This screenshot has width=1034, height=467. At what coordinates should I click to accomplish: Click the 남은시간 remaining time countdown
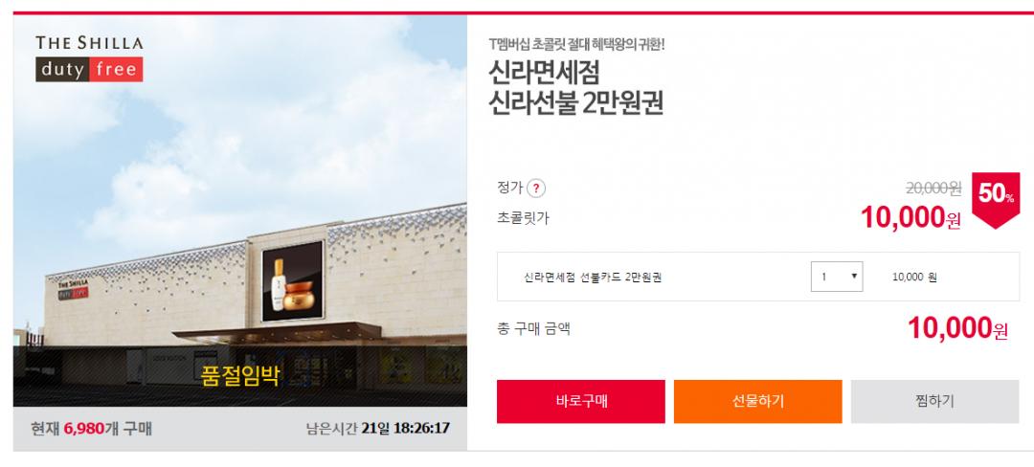point(378,428)
